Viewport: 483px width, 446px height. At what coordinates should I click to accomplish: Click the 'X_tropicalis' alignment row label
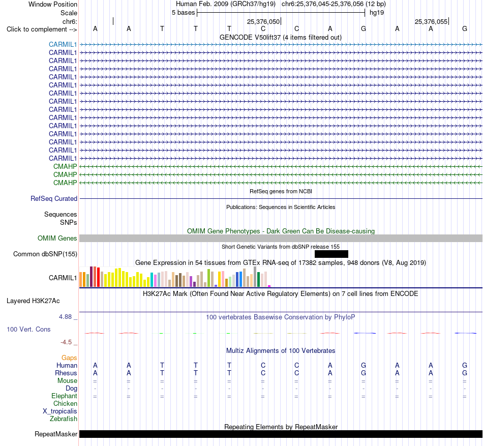point(60,411)
